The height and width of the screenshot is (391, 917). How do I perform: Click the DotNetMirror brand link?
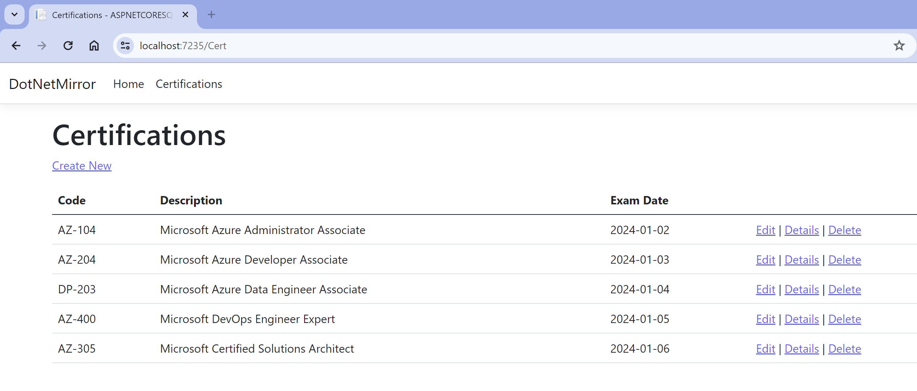(x=52, y=84)
